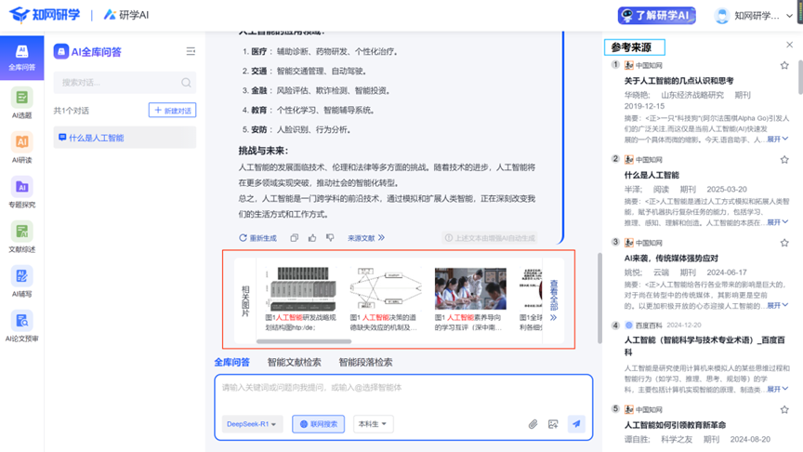Switch to the 智能文献检索 tab

[x=294, y=363]
